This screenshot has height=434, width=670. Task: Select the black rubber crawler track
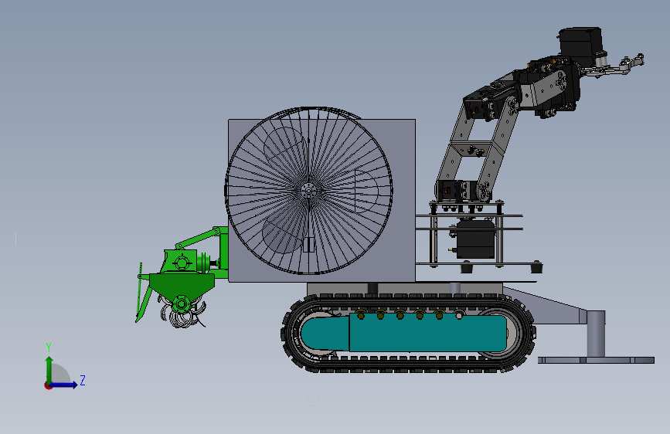tap(408, 333)
